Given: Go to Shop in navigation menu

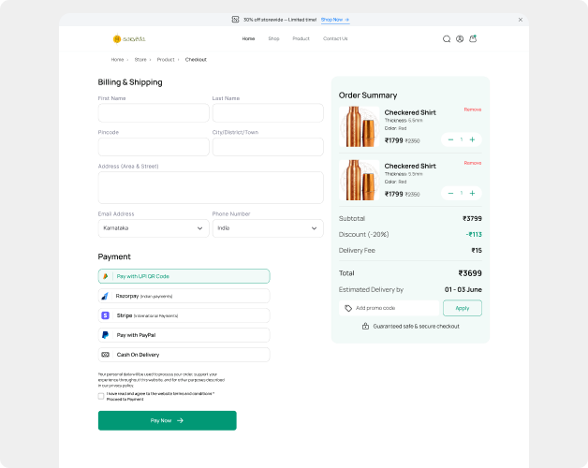Looking at the screenshot, I should click(273, 39).
